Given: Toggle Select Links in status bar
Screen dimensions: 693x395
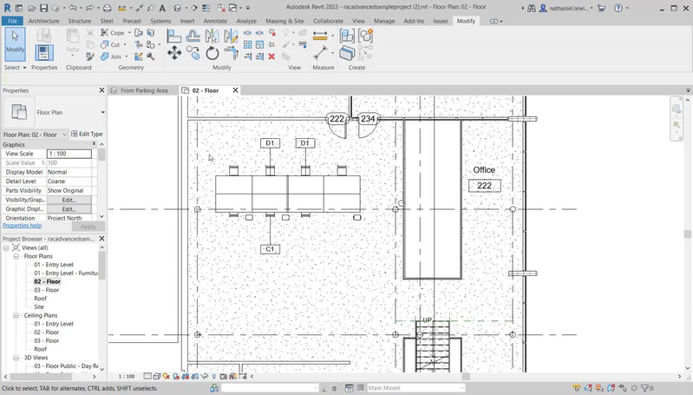Looking at the screenshot, I should 576,388.
